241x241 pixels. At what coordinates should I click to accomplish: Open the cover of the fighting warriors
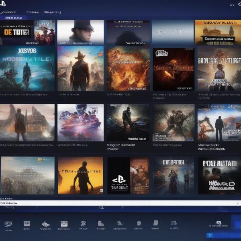coord(174,123)
